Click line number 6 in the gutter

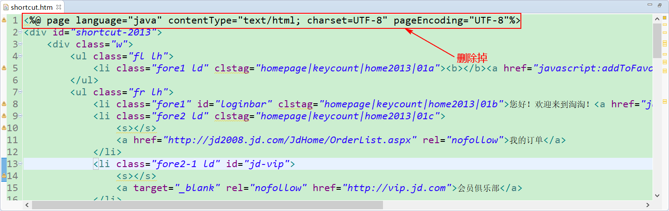click(x=15, y=80)
